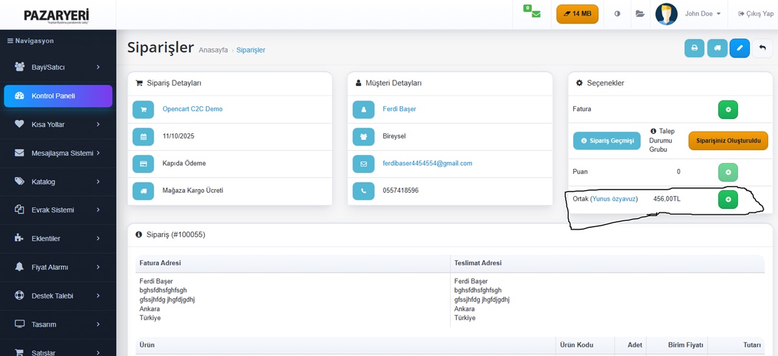Viewport: 778px width, 356px height.
Task: Click the green add button next to Puan
Action: [728, 172]
